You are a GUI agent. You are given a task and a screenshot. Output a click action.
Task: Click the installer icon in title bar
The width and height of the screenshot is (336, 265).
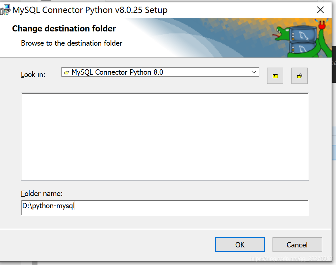coord(5,10)
